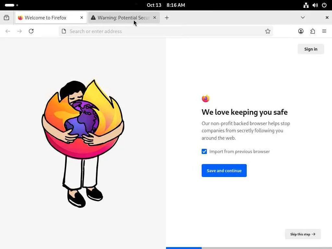Click the Sign in button
The image size is (332, 249).
[x=311, y=49]
